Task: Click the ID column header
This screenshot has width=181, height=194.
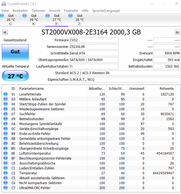Action: (13, 89)
